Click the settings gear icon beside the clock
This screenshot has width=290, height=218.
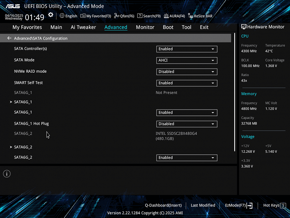pos(51,15)
